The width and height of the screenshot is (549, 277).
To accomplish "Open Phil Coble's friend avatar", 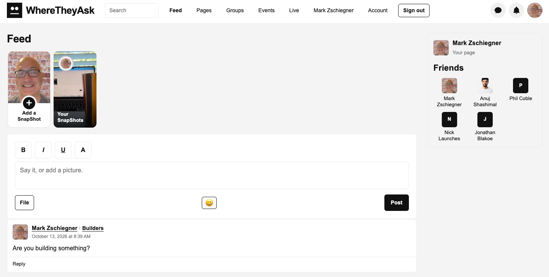I will pyautogui.click(x=521, y=86).
